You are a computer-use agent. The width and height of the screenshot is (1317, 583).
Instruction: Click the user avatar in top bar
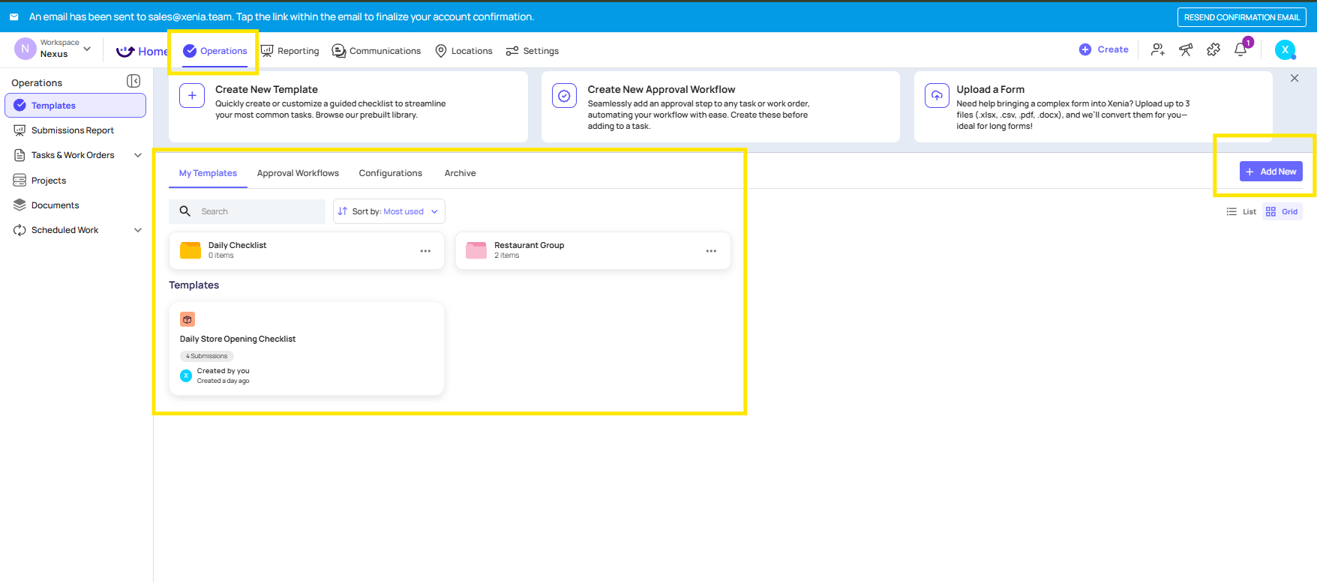(x=1285, y=50)
